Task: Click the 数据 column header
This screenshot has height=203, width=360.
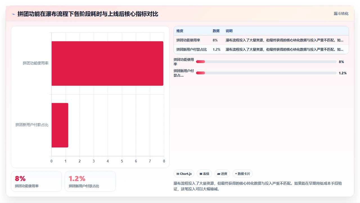Action: click(216, 31)
